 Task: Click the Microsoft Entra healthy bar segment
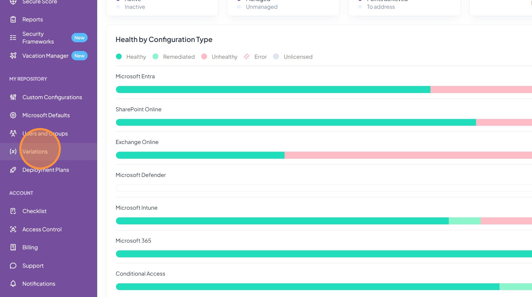(x=273, y=89)
